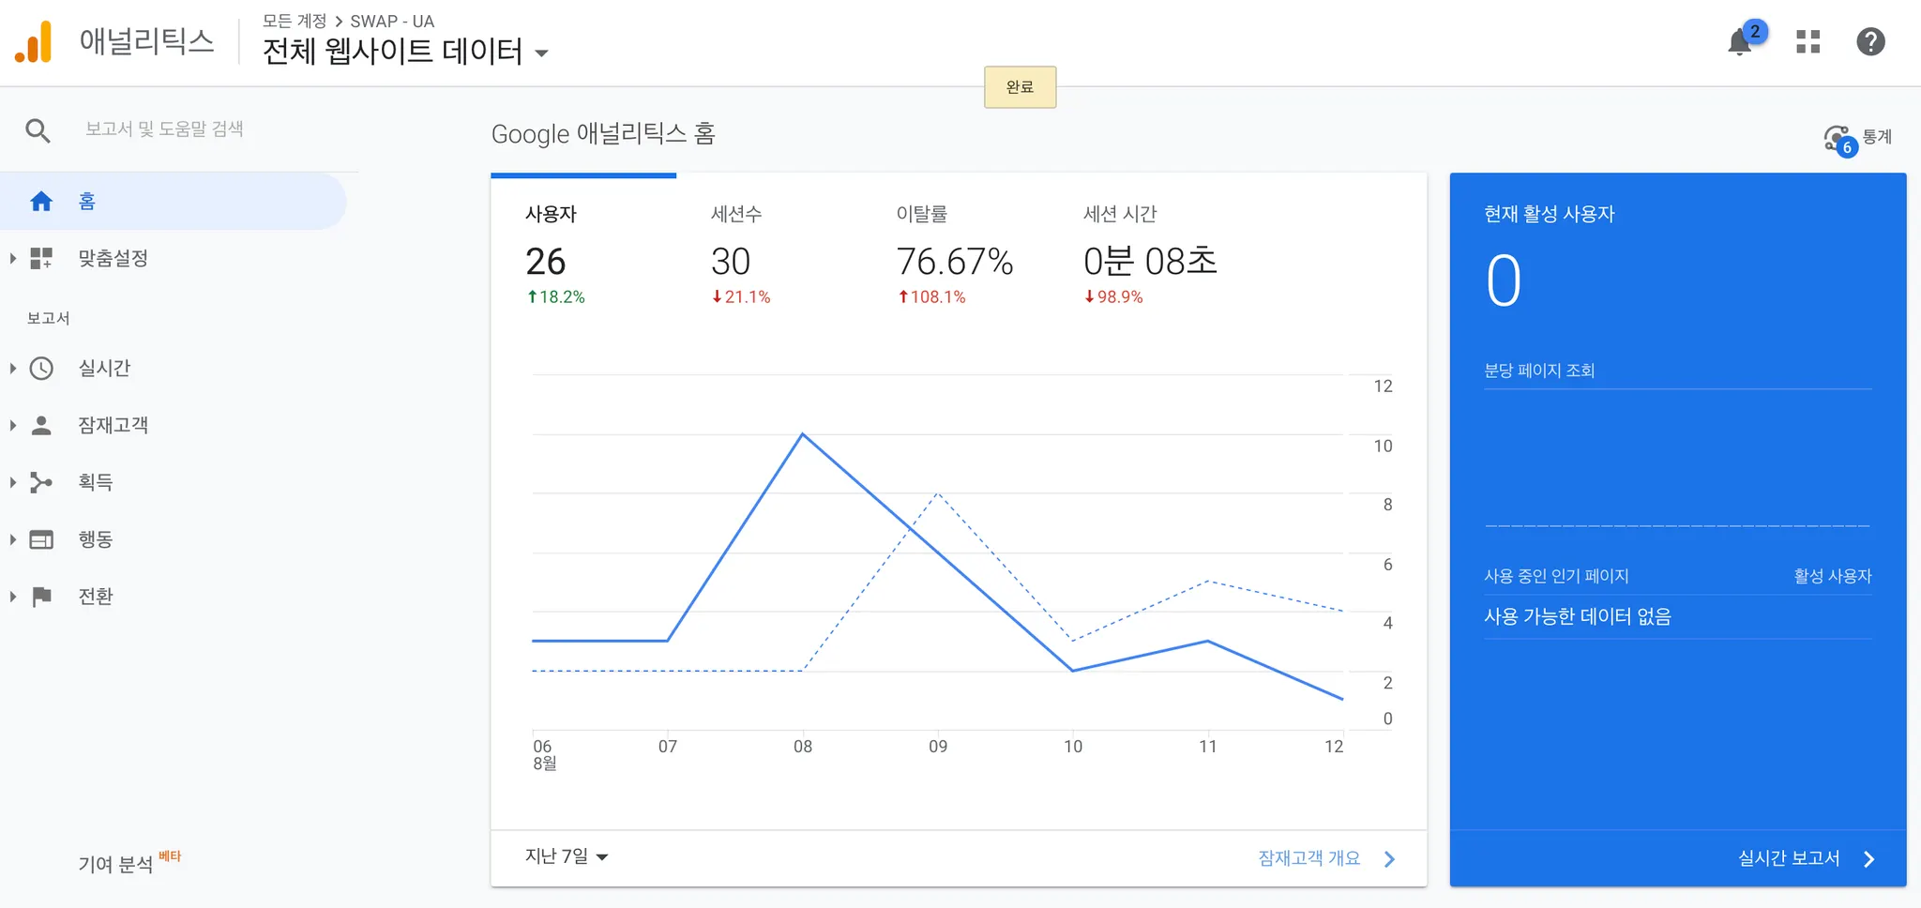Click the 전환 flag icon
1921x908 pixels.
(41, 597)
